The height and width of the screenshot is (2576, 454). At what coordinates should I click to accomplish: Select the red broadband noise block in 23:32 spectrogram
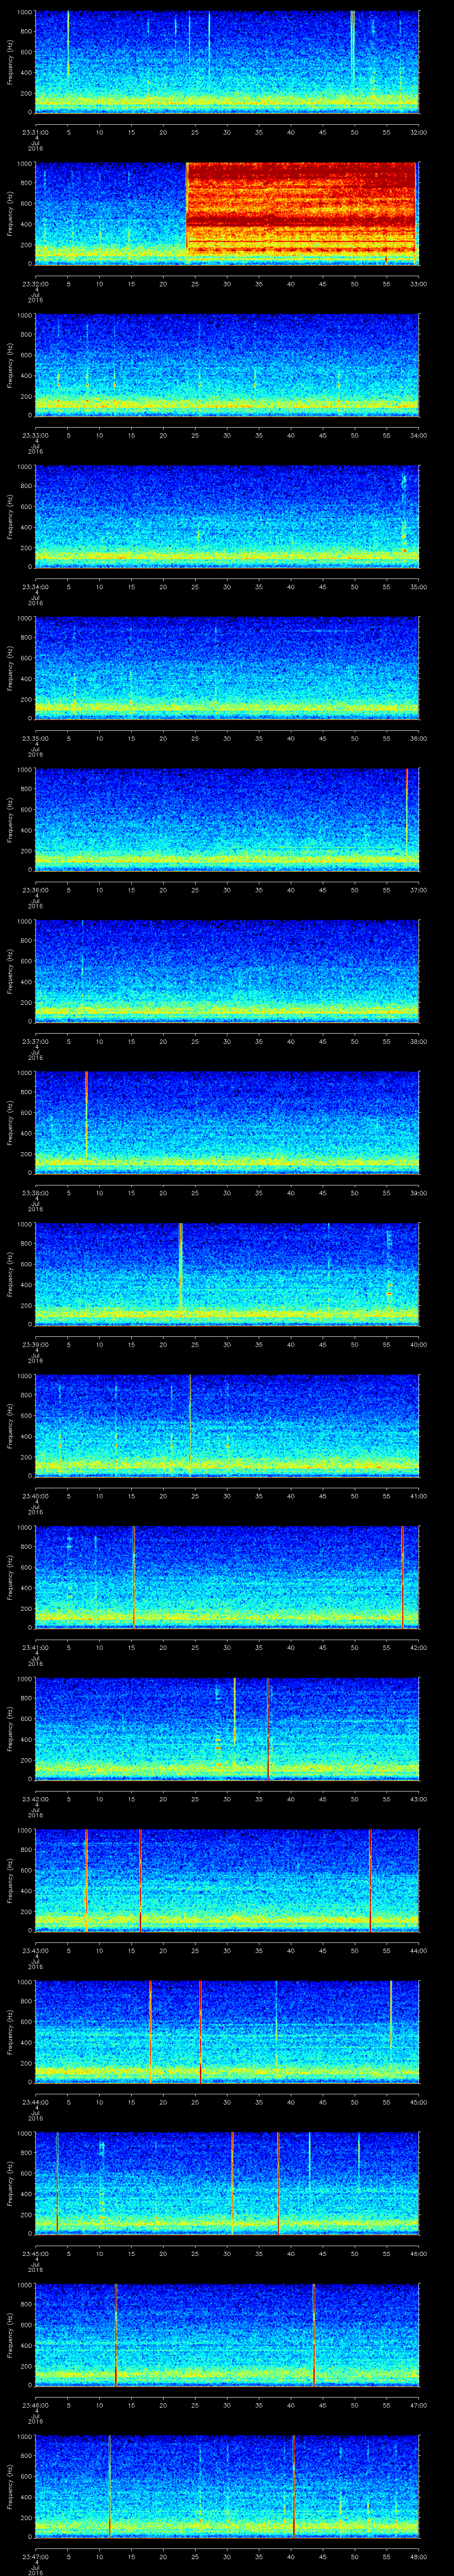[301, 208]
